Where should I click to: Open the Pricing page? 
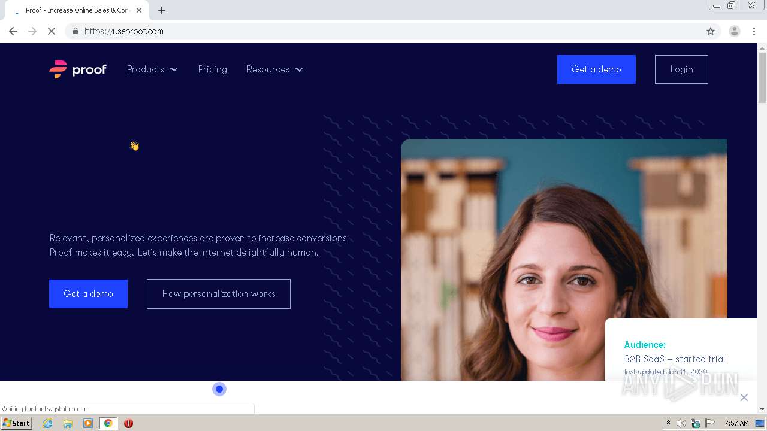[213, 69]
